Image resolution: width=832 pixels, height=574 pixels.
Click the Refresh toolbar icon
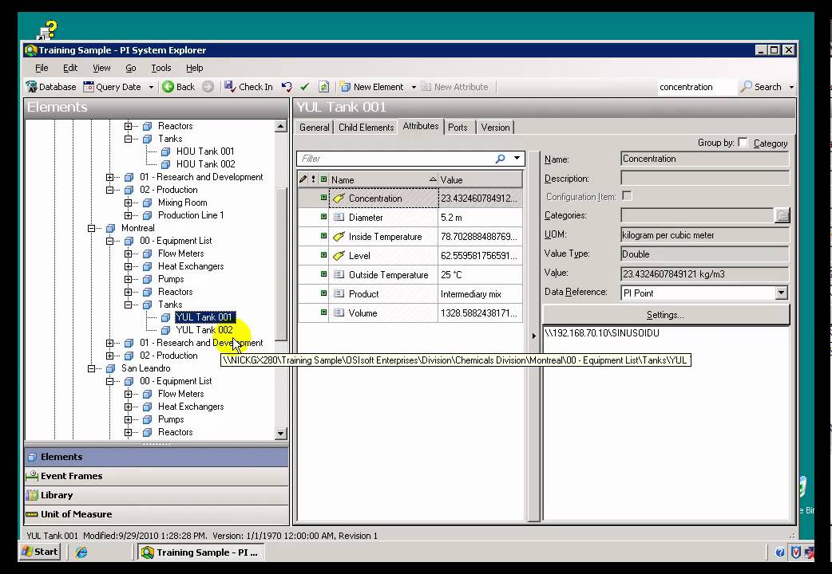coord(323,87)
